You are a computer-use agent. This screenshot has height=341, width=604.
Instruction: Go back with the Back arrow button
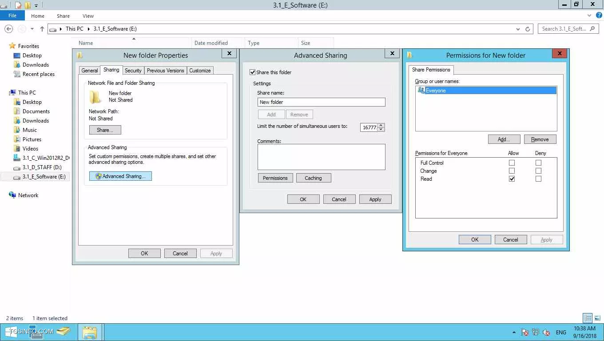(x=8, y=29)
